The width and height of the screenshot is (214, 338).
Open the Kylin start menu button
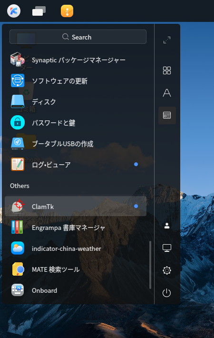14,11
